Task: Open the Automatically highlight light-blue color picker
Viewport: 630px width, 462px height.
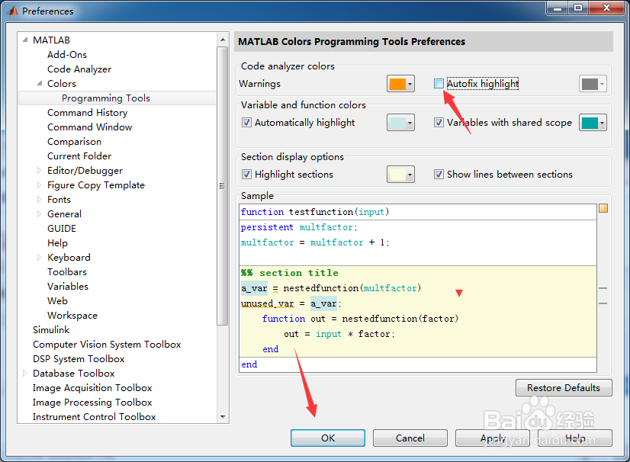Action: [x=400, y=123]
